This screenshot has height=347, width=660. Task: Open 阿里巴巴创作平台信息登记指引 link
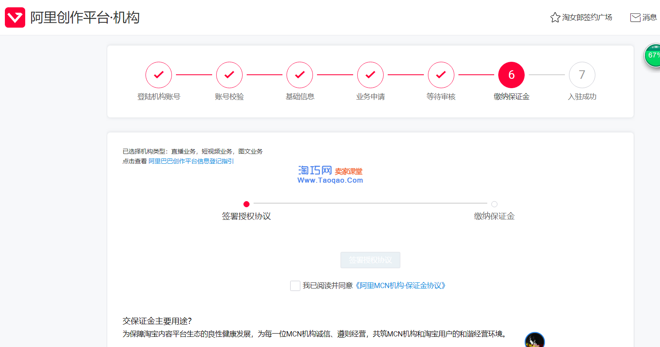click(x=191, y=161)
